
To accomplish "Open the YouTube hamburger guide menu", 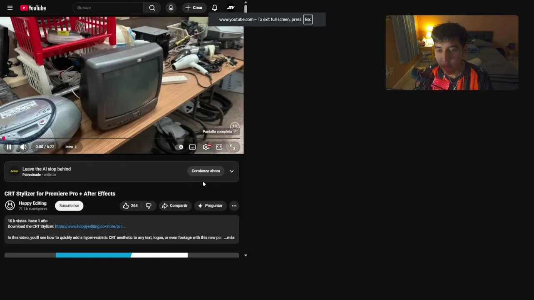I will coord(10,8).
